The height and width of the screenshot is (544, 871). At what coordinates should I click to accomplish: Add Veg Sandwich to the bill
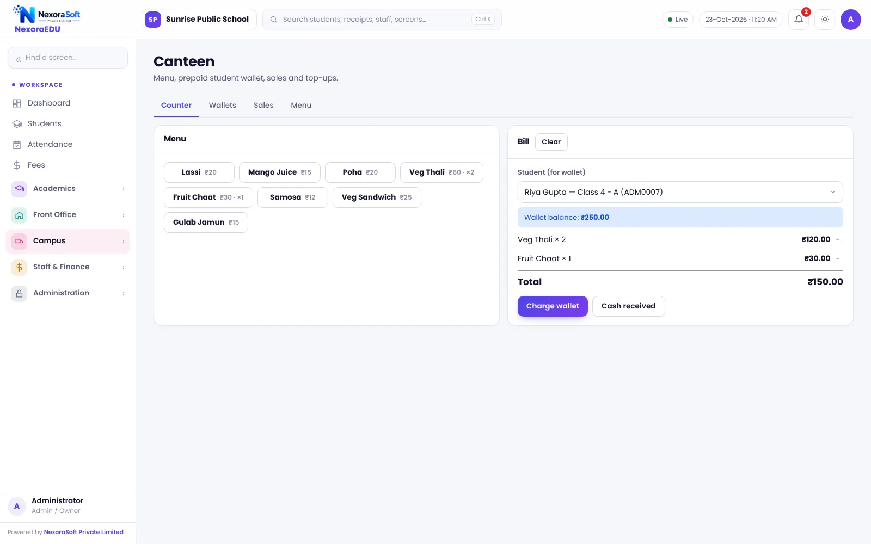[377, 197]
